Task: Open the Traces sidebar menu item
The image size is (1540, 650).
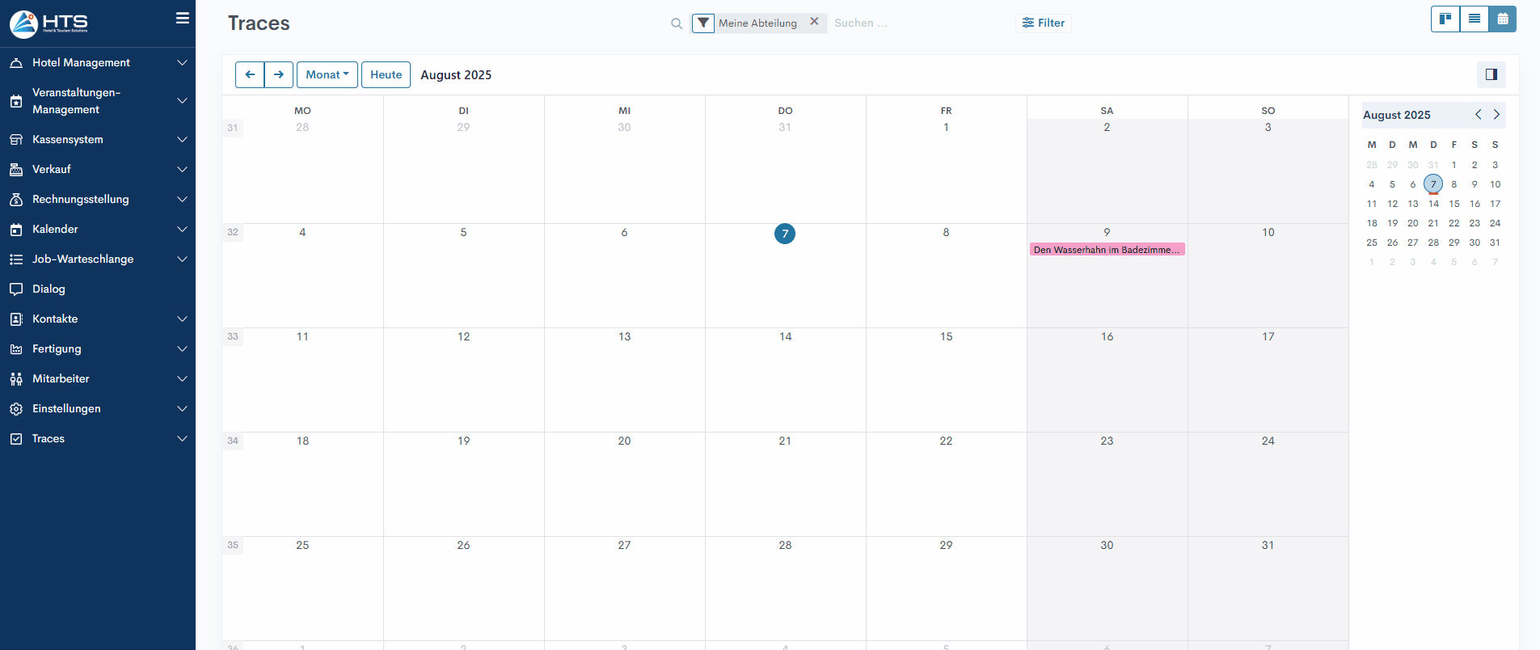Action: (x=49, y=439)
